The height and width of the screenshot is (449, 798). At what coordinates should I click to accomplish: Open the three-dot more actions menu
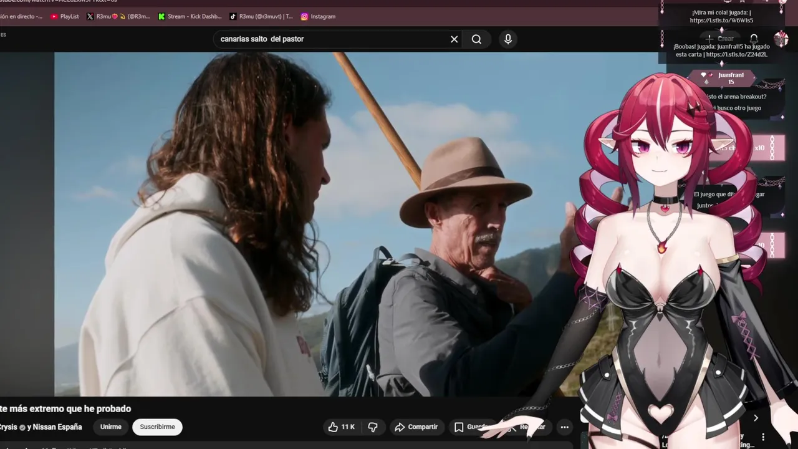[564, 427]
